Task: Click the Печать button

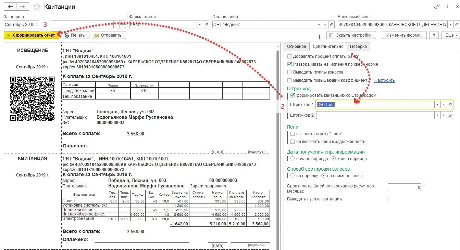Action: click(75, 35)
